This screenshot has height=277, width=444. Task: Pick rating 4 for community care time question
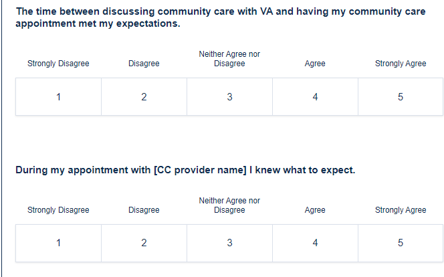click(315, 97)
